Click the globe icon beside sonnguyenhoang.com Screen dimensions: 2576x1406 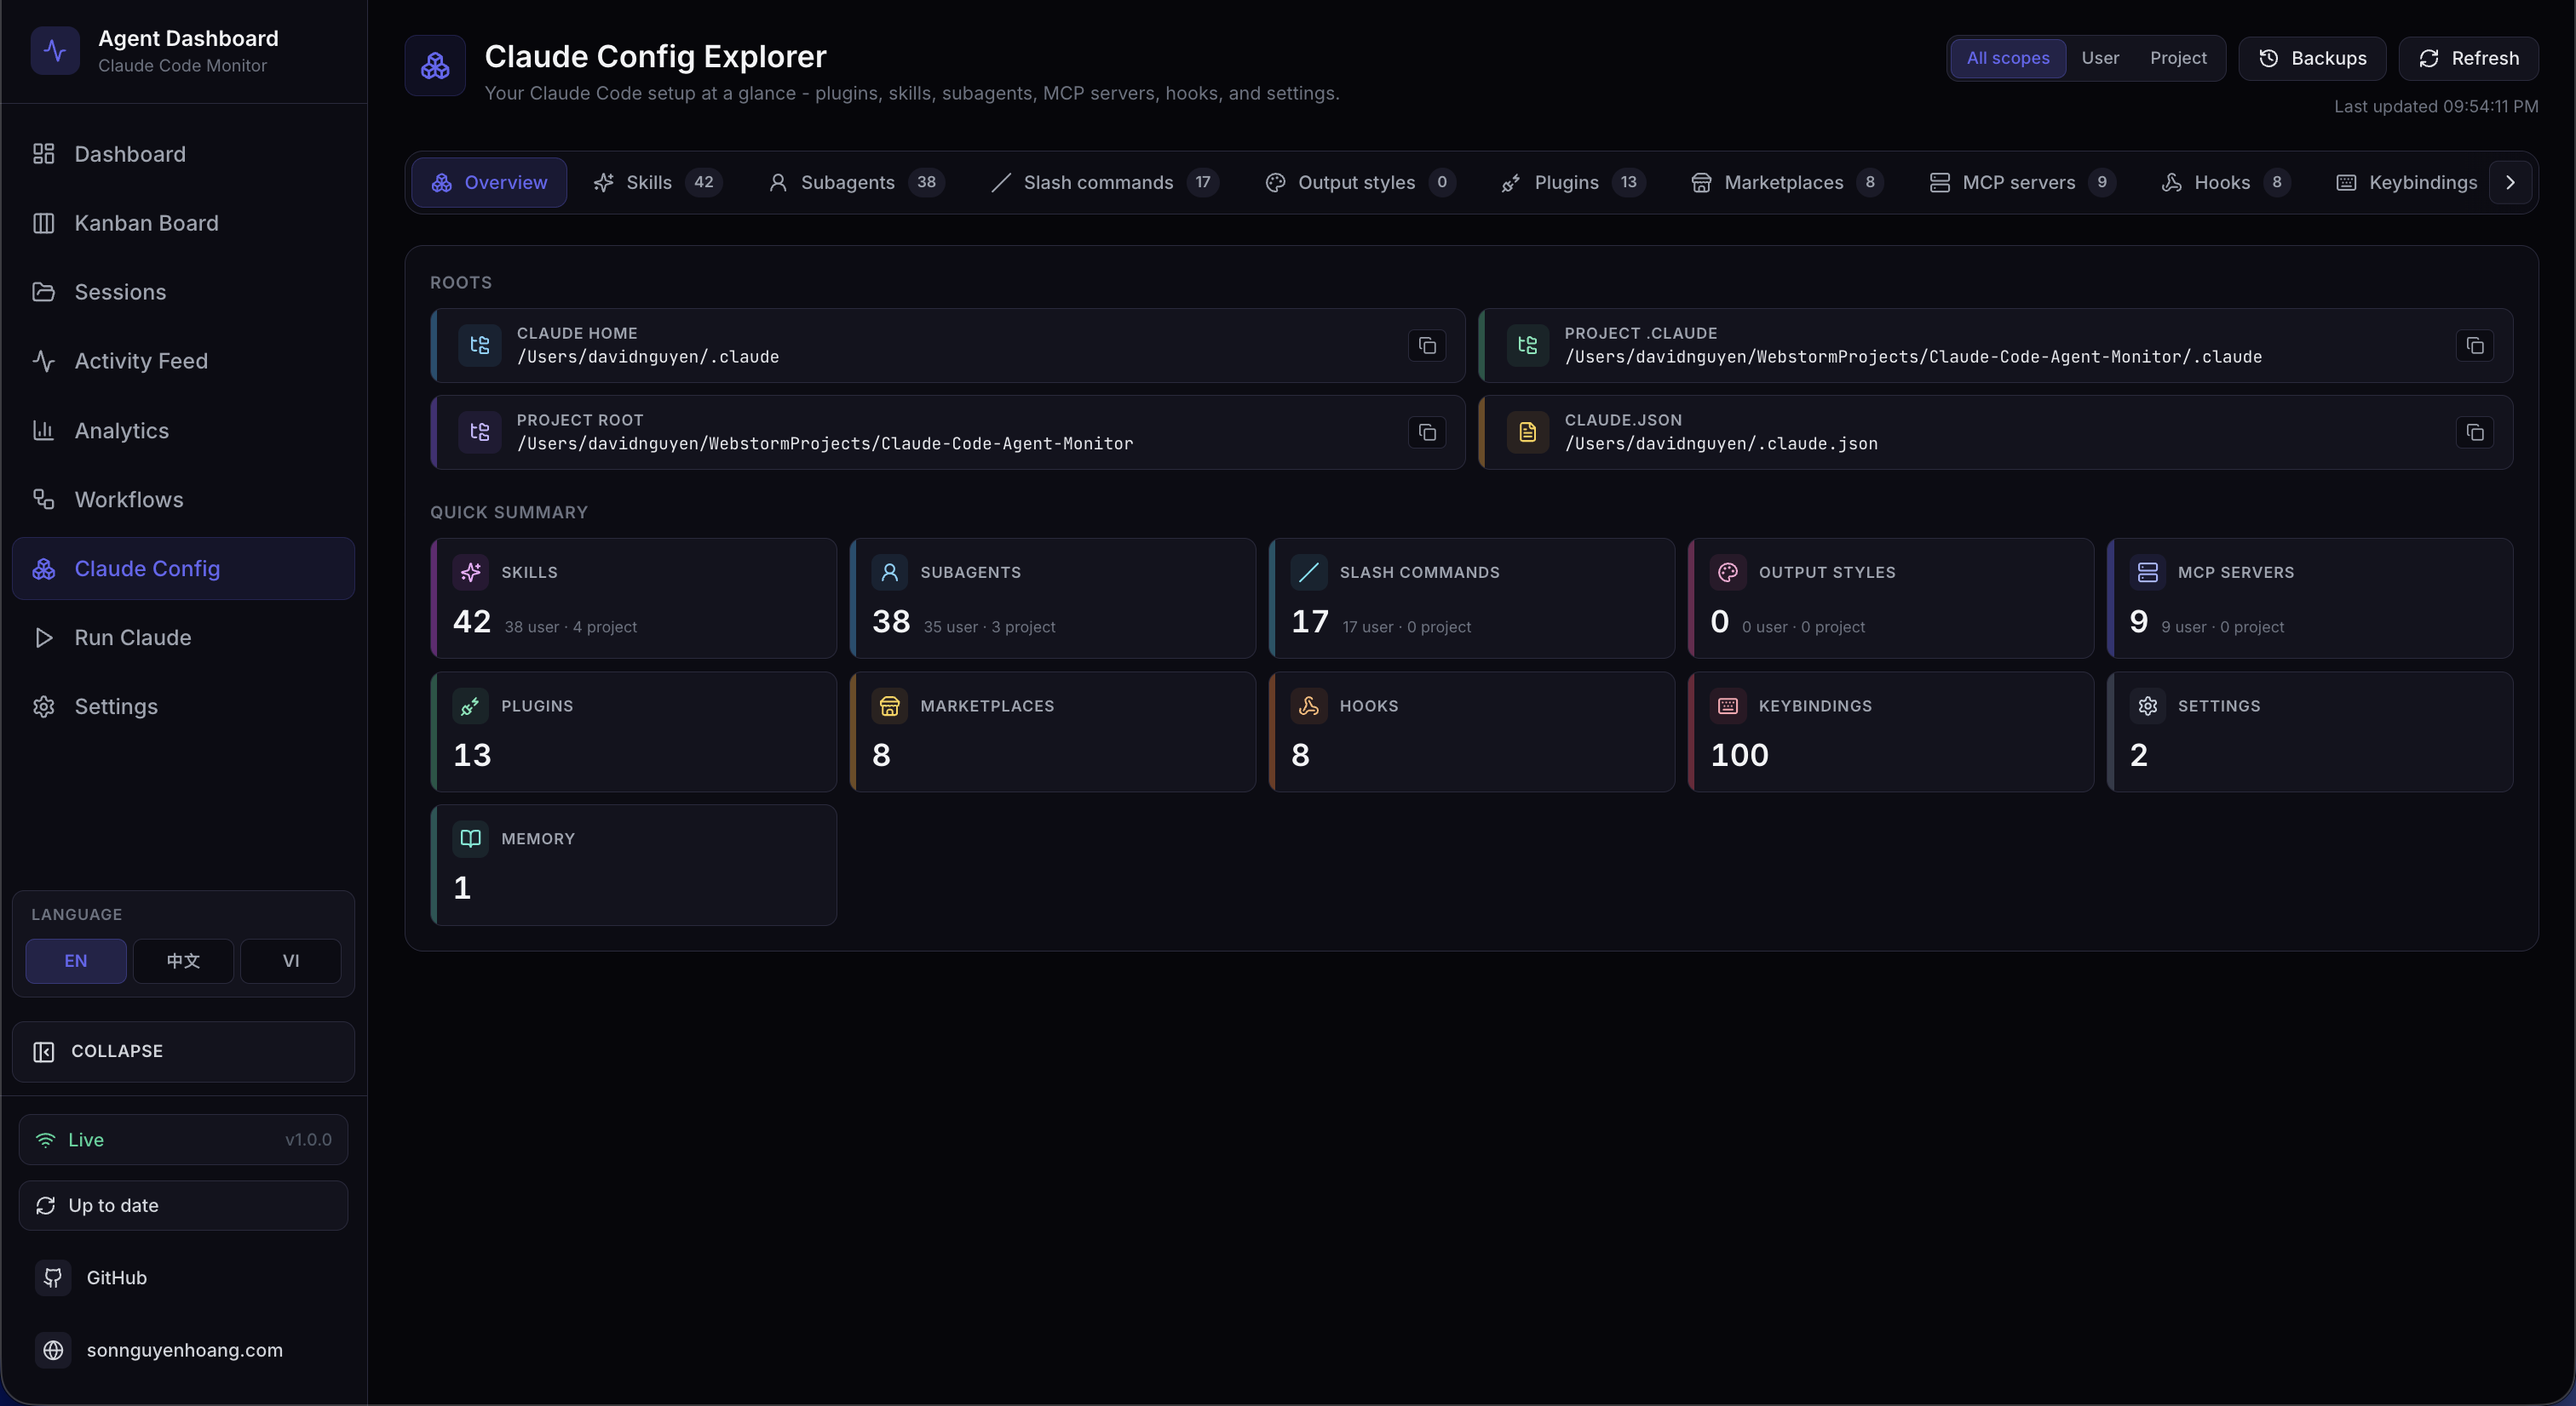click(x=53, y=1350)
